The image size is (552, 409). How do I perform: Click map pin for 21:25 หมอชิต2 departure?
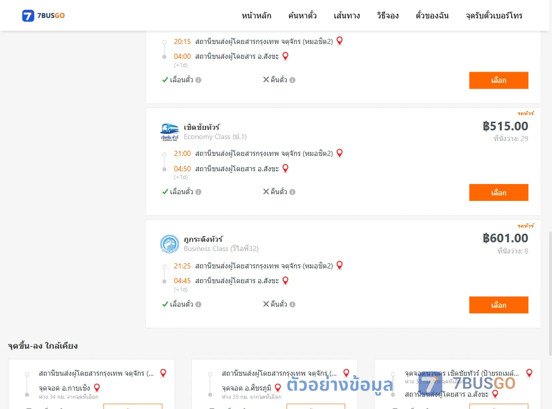click(340, 265)
